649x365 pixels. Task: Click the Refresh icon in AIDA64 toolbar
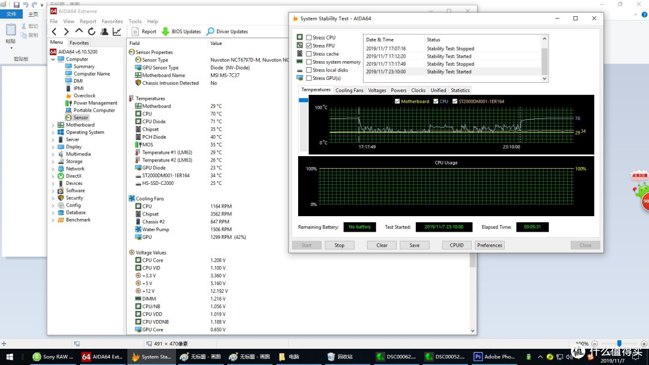click(91, 31)
